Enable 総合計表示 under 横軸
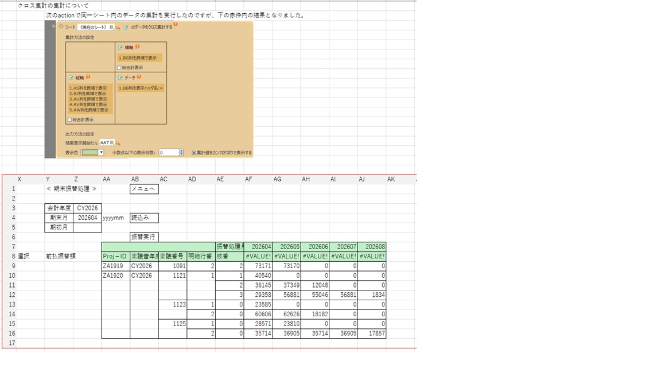661x372 pixels. 119,68
